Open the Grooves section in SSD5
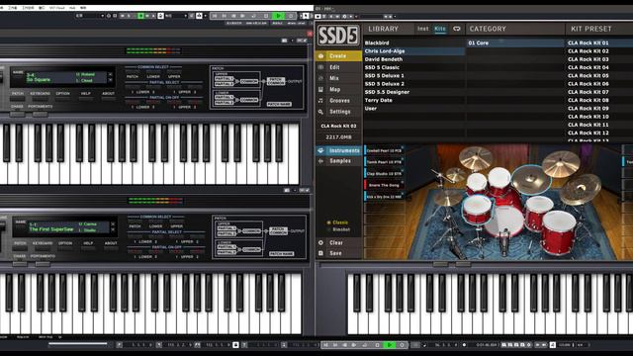 click(338, 101)
